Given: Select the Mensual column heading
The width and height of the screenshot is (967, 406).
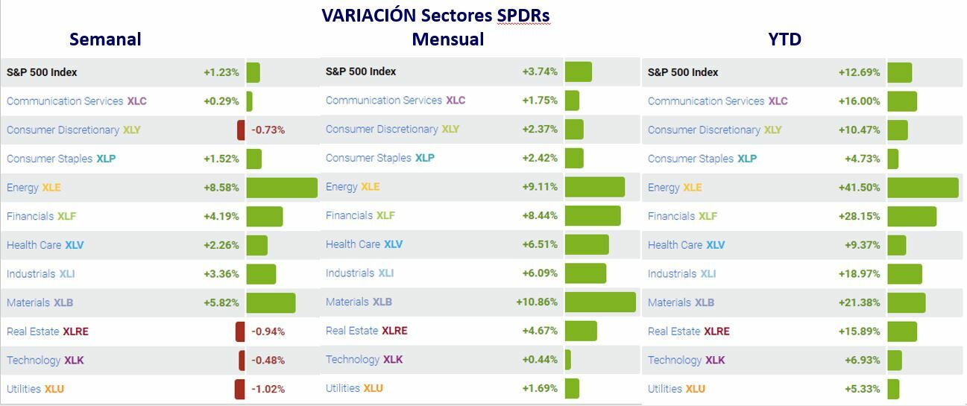Looking at the screenshot, I should click(447, 39).
